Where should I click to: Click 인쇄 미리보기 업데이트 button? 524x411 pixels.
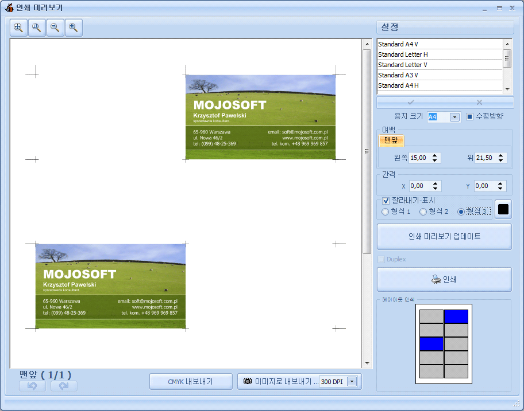[x=444, y=236]
